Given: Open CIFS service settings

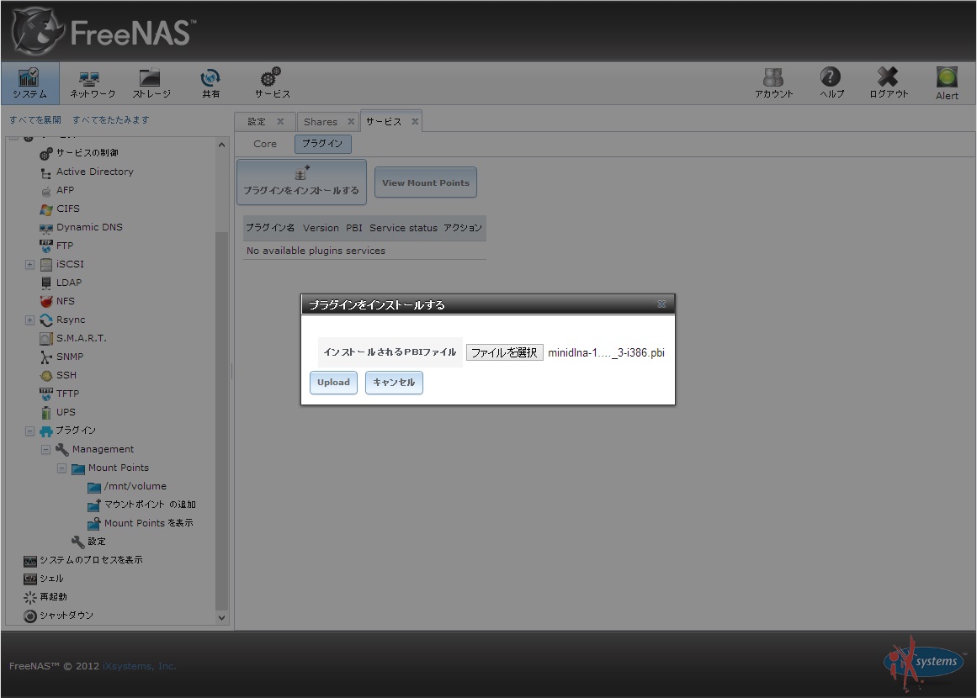Looking at the screenshot, I should 68,209.
